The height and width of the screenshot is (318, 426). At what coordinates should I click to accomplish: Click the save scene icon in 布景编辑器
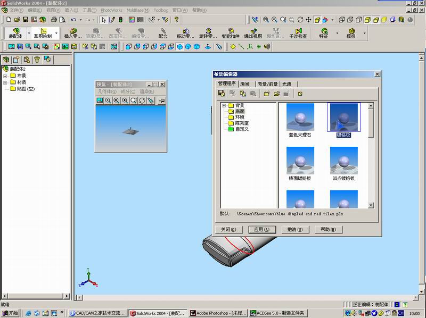click(222, 94)
